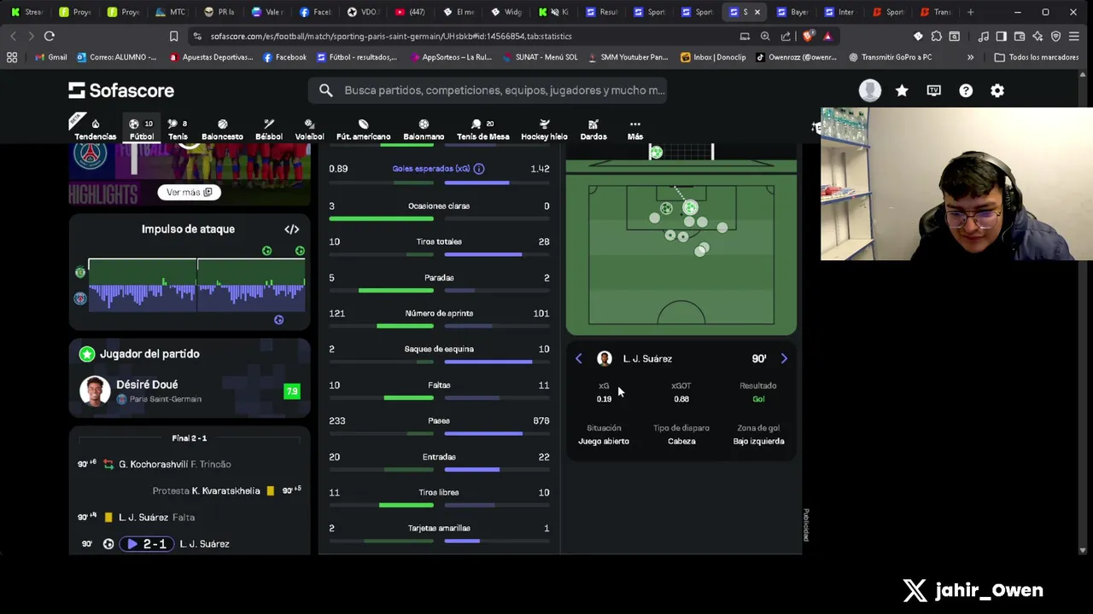The height and width of the screenshot is (614, 1093).
Task: Click the Goles esperados (xG) label
Action: pyautogui.click(x=431, y=169)
